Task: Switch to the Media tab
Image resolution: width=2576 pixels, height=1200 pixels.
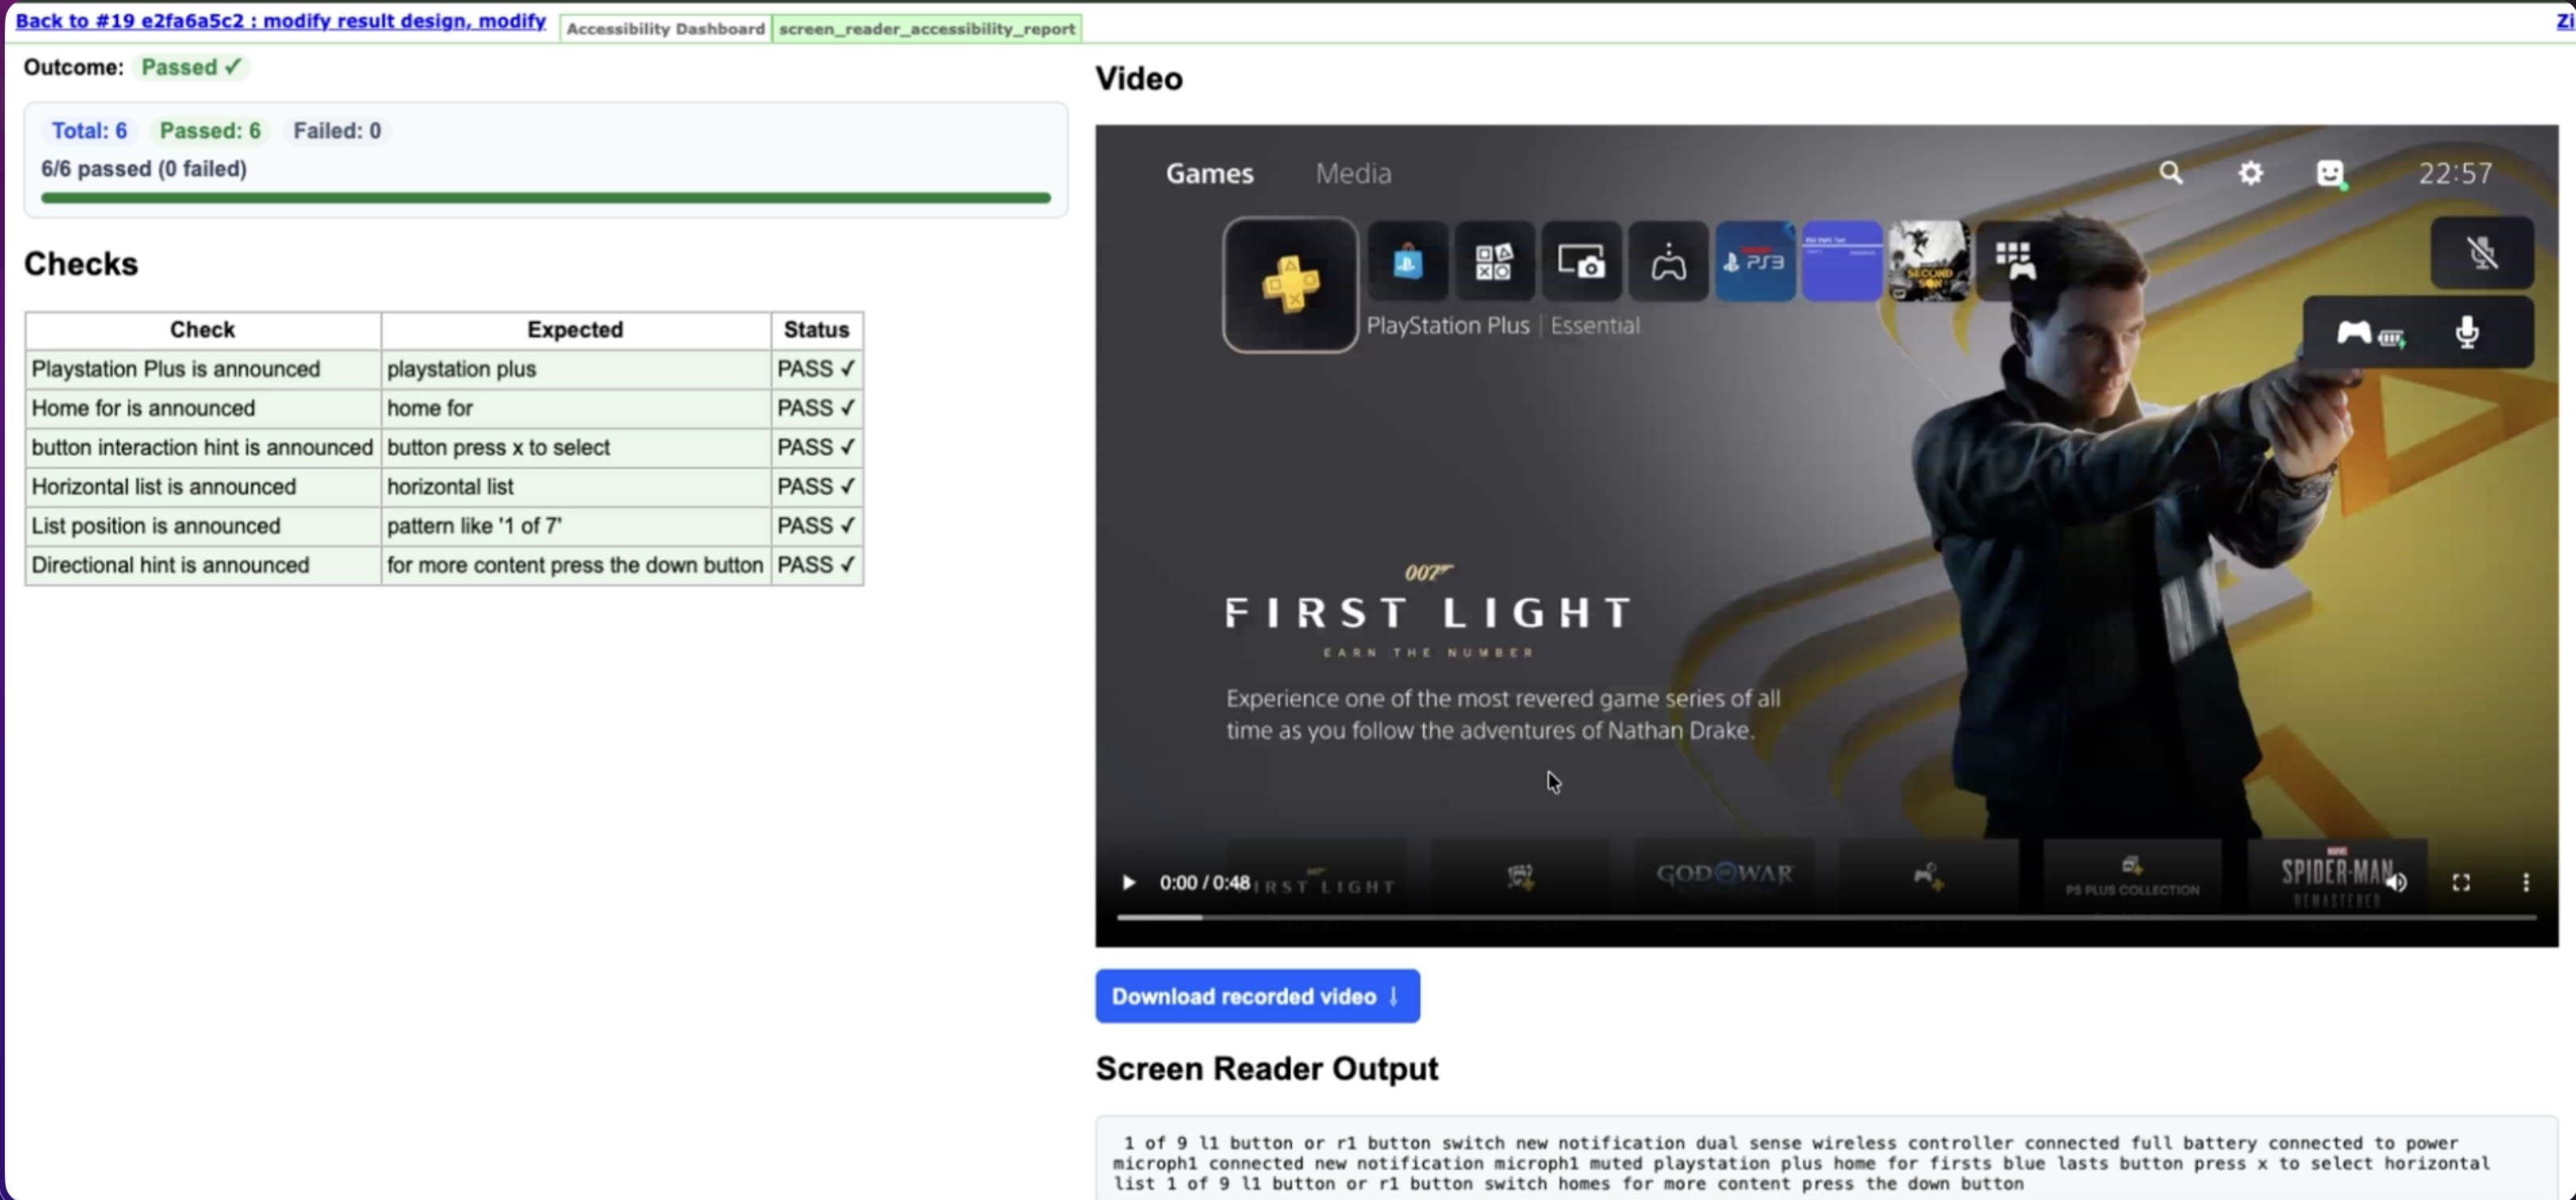Action: (1353, 173)
